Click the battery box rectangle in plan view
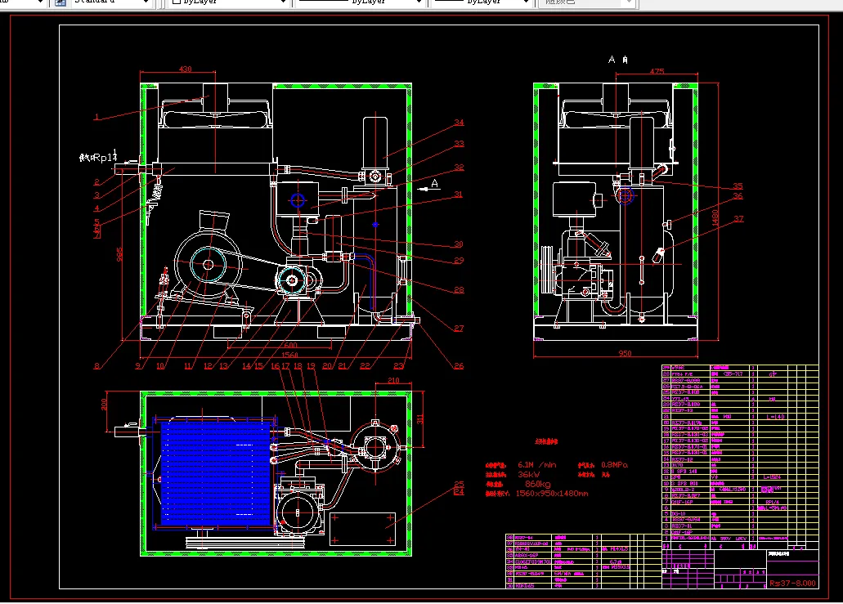 (362, 530)
